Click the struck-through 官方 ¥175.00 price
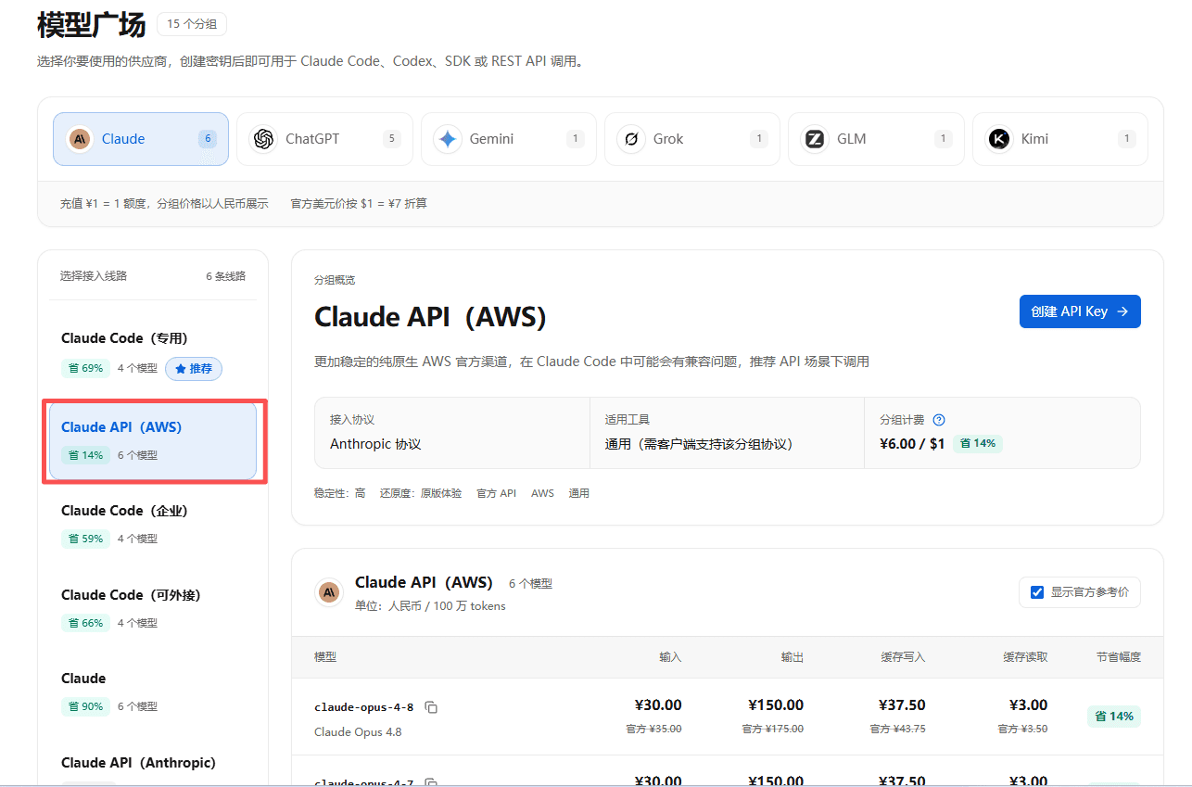The width and height of the screenshot is (1192, 787). (773, 730)
